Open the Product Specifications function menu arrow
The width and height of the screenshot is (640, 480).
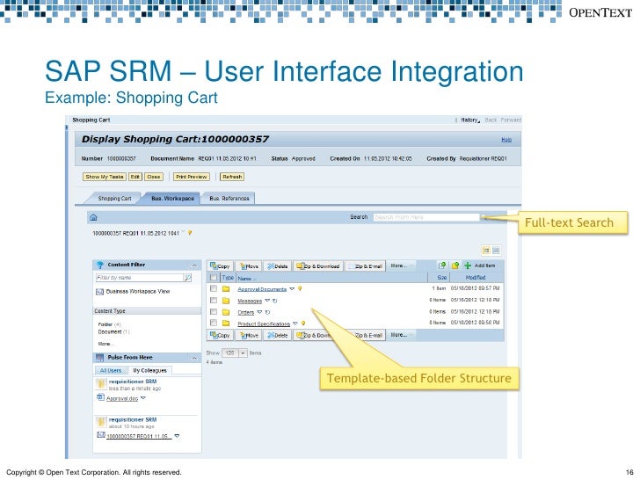tap(295, 324)
